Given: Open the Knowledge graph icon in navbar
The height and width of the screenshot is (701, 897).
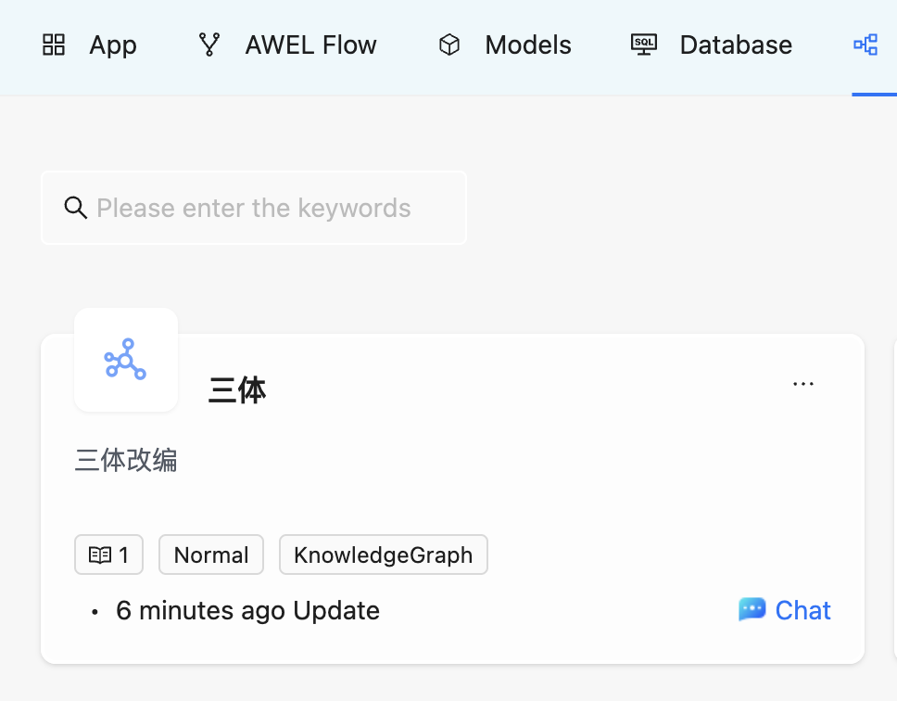Looking at the screenshot, I should 865,44.
